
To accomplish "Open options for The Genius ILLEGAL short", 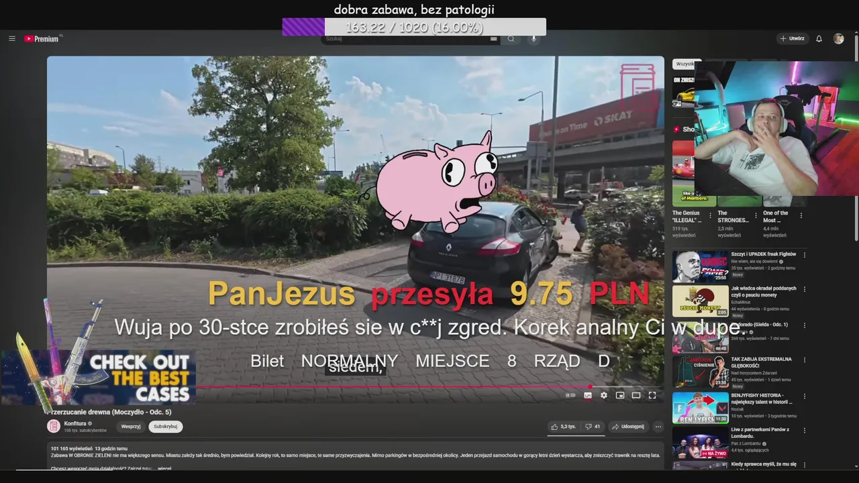I will tap(711, 216).
